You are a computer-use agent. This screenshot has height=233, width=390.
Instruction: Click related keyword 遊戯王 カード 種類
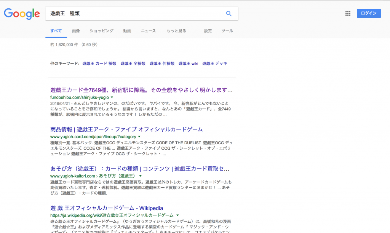coord(99,64)
